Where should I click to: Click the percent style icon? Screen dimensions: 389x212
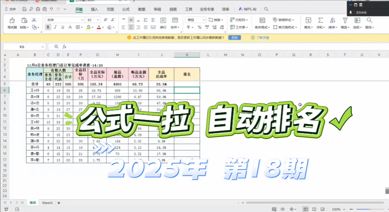(199, 27)
